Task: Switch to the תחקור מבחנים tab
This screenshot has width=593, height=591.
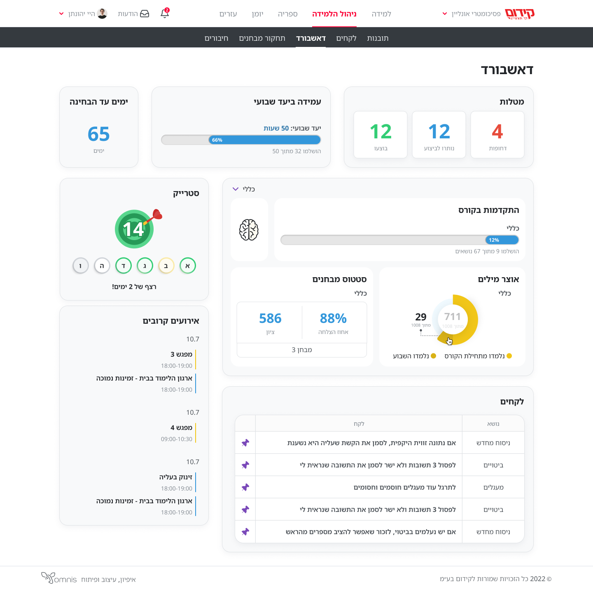Action: 262,38
